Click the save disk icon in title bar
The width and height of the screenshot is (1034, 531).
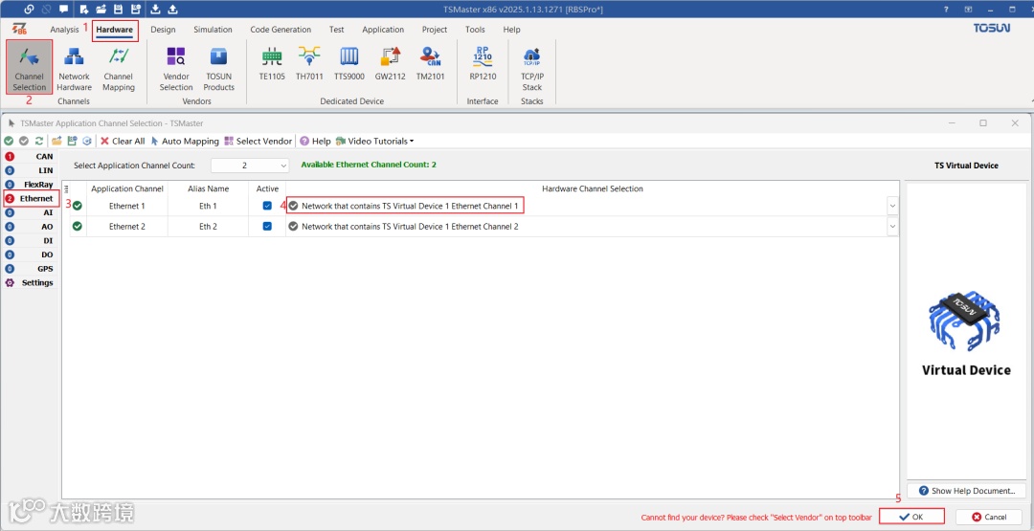118,10
